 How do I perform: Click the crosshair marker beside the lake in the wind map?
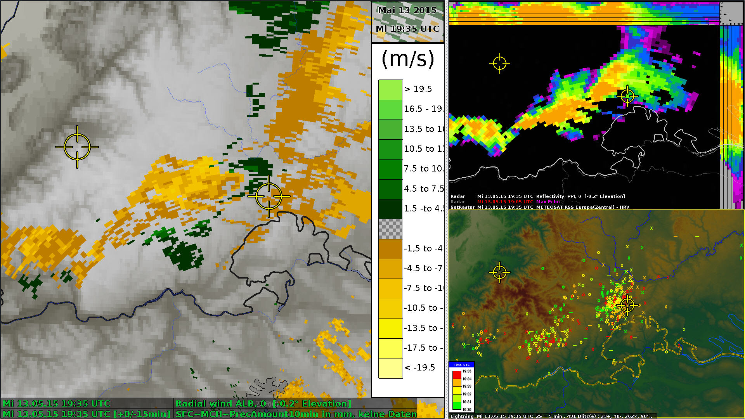pyautogui.click(x=269, y=196)
